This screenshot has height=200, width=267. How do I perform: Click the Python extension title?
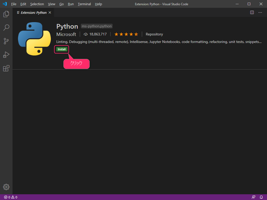[67, 26]
